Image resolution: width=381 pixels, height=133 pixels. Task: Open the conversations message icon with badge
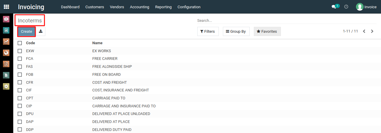pos(335,6)
